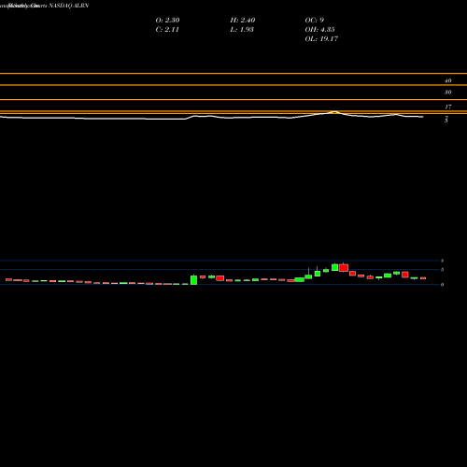Click the 40 axis label
The image size is (467, 467).
(x=447, y=80)
